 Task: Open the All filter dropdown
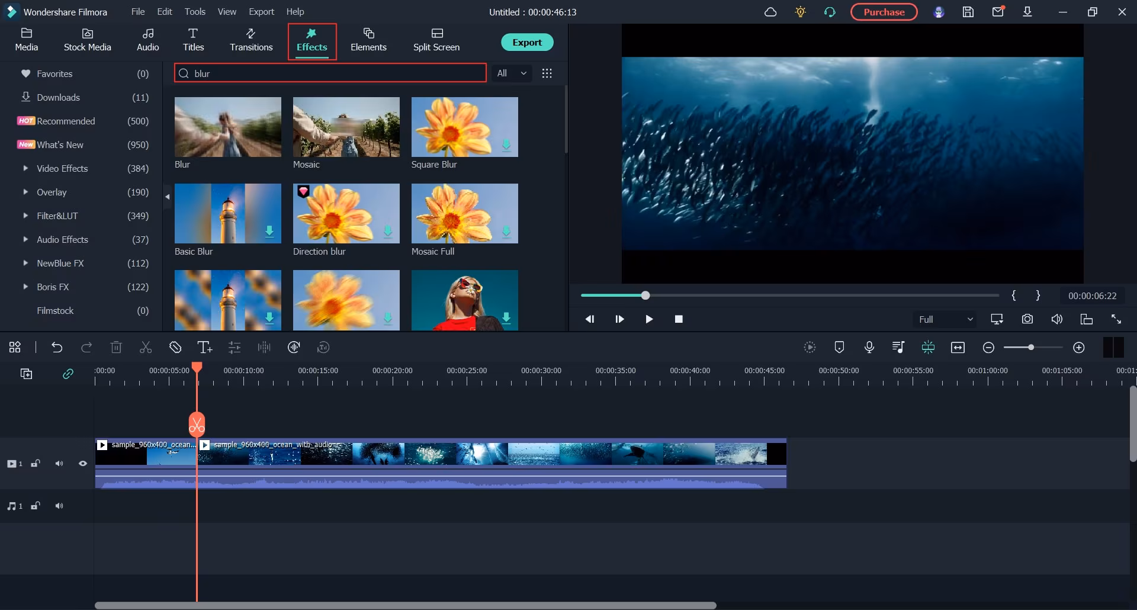pyautogui.click(x=512, y=73)
